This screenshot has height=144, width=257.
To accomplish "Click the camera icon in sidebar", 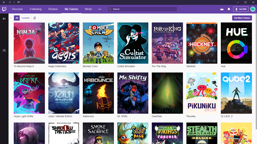I will point(4,19).
